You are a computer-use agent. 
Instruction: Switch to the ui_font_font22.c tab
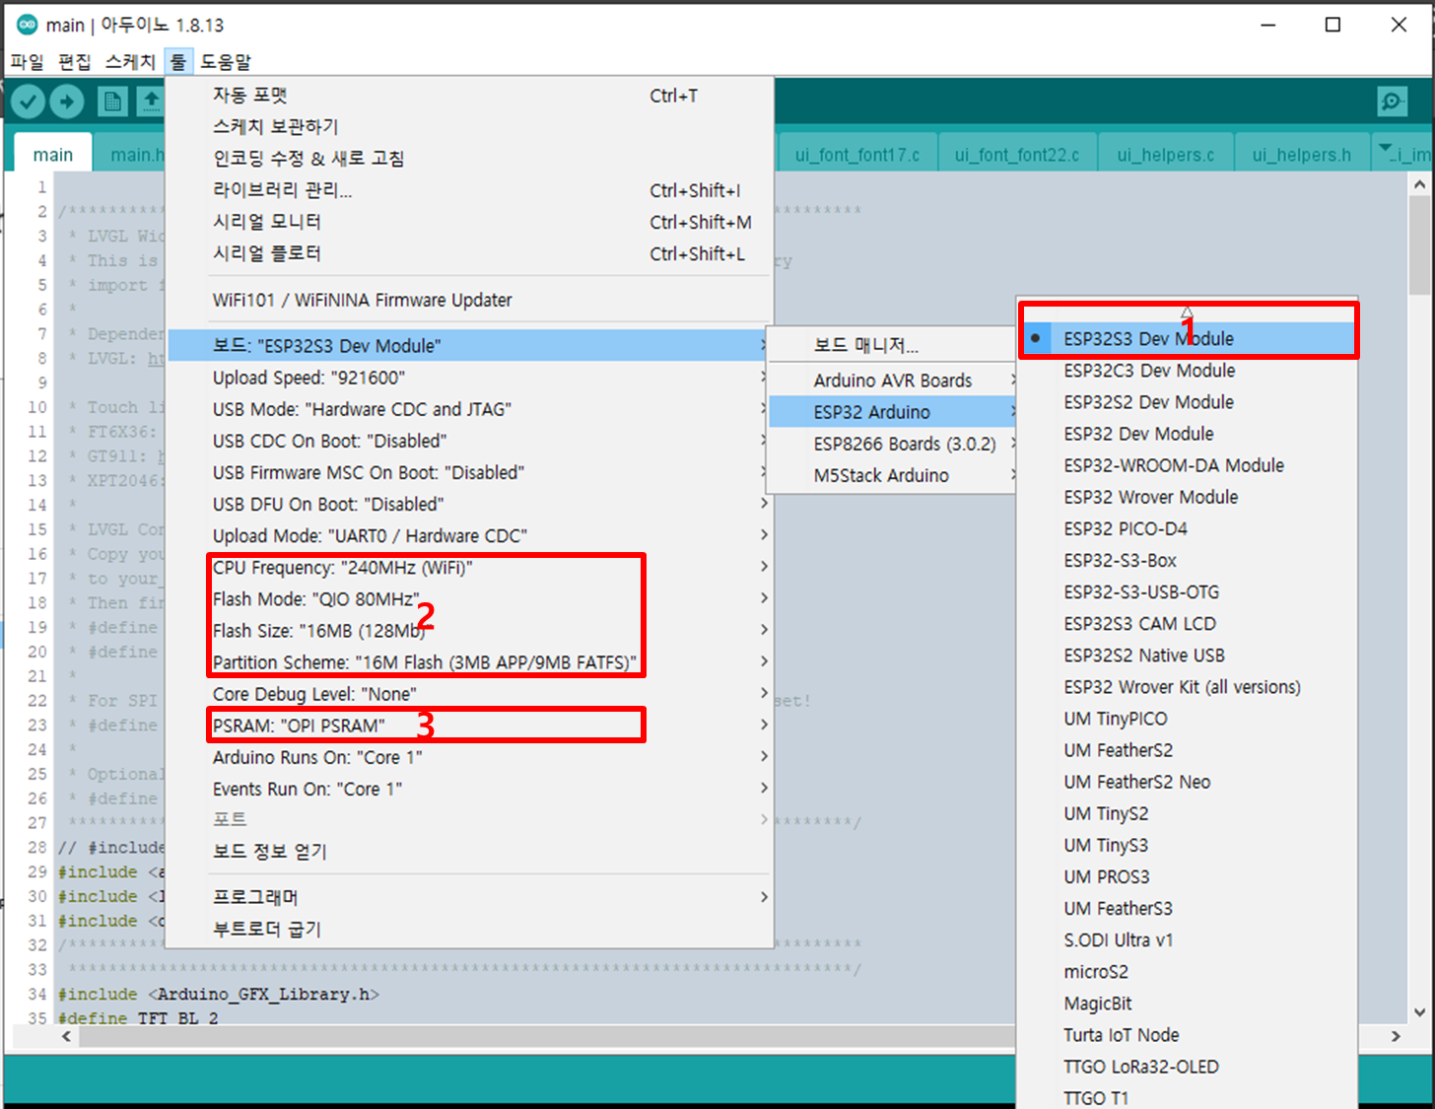point(1017,155)
